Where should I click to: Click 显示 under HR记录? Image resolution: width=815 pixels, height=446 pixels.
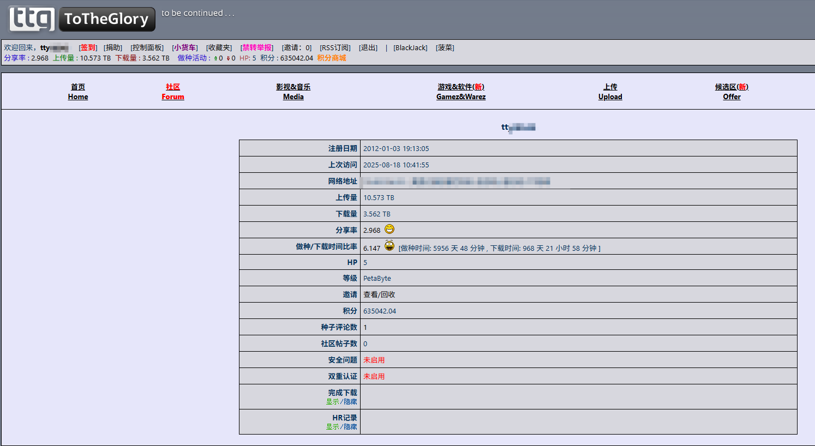[x=333, y=427]
